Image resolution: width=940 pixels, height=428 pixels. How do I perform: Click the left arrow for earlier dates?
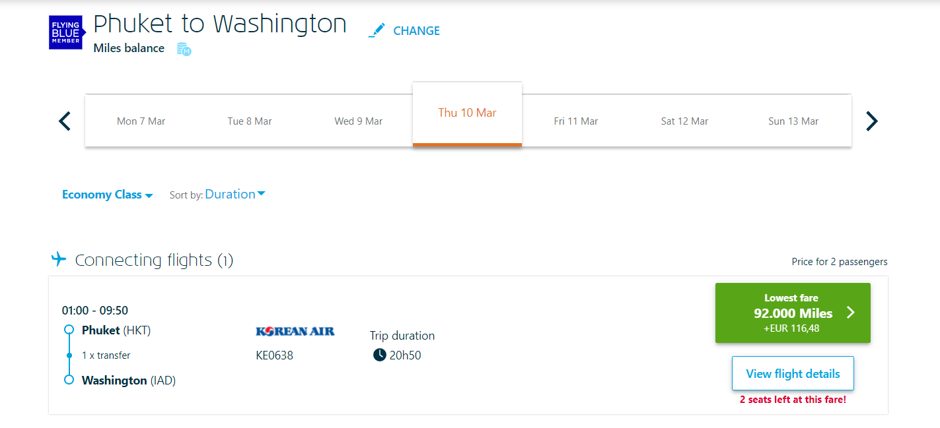pos(64,121)
